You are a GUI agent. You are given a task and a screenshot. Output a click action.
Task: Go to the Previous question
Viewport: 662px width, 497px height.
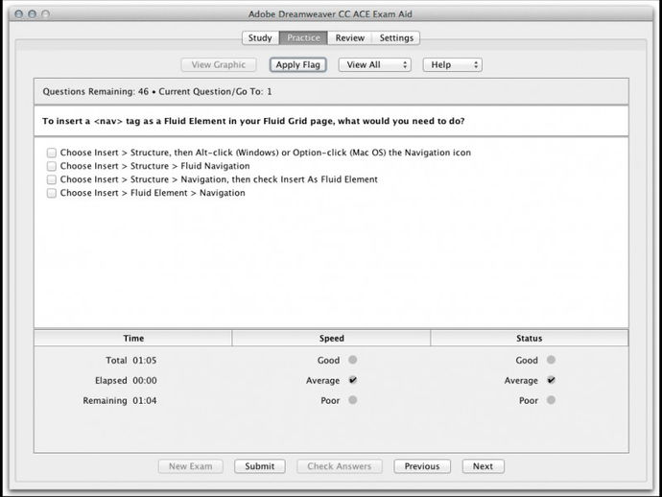[422, 466]
